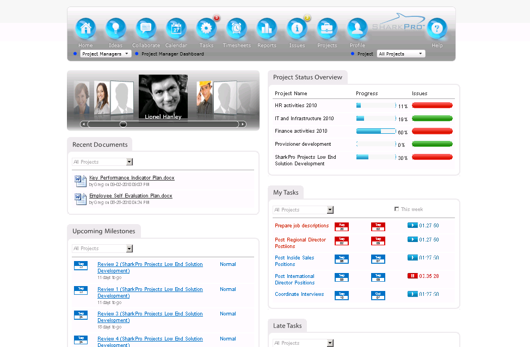Click the Ideas lightbulb icon
Viewport: 530px width, 347px height.
[x=115, y=29]
